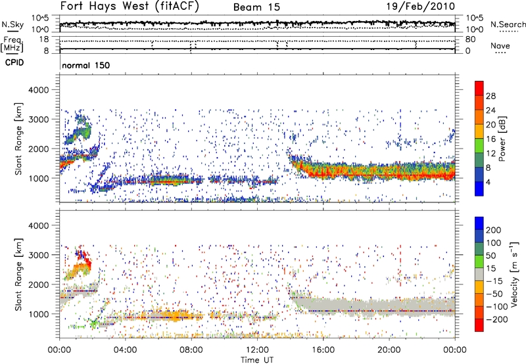Click the 'Power [dB]' colorbar title
The height and width of the screenshot is (364, 526).
tap(502, 139)
